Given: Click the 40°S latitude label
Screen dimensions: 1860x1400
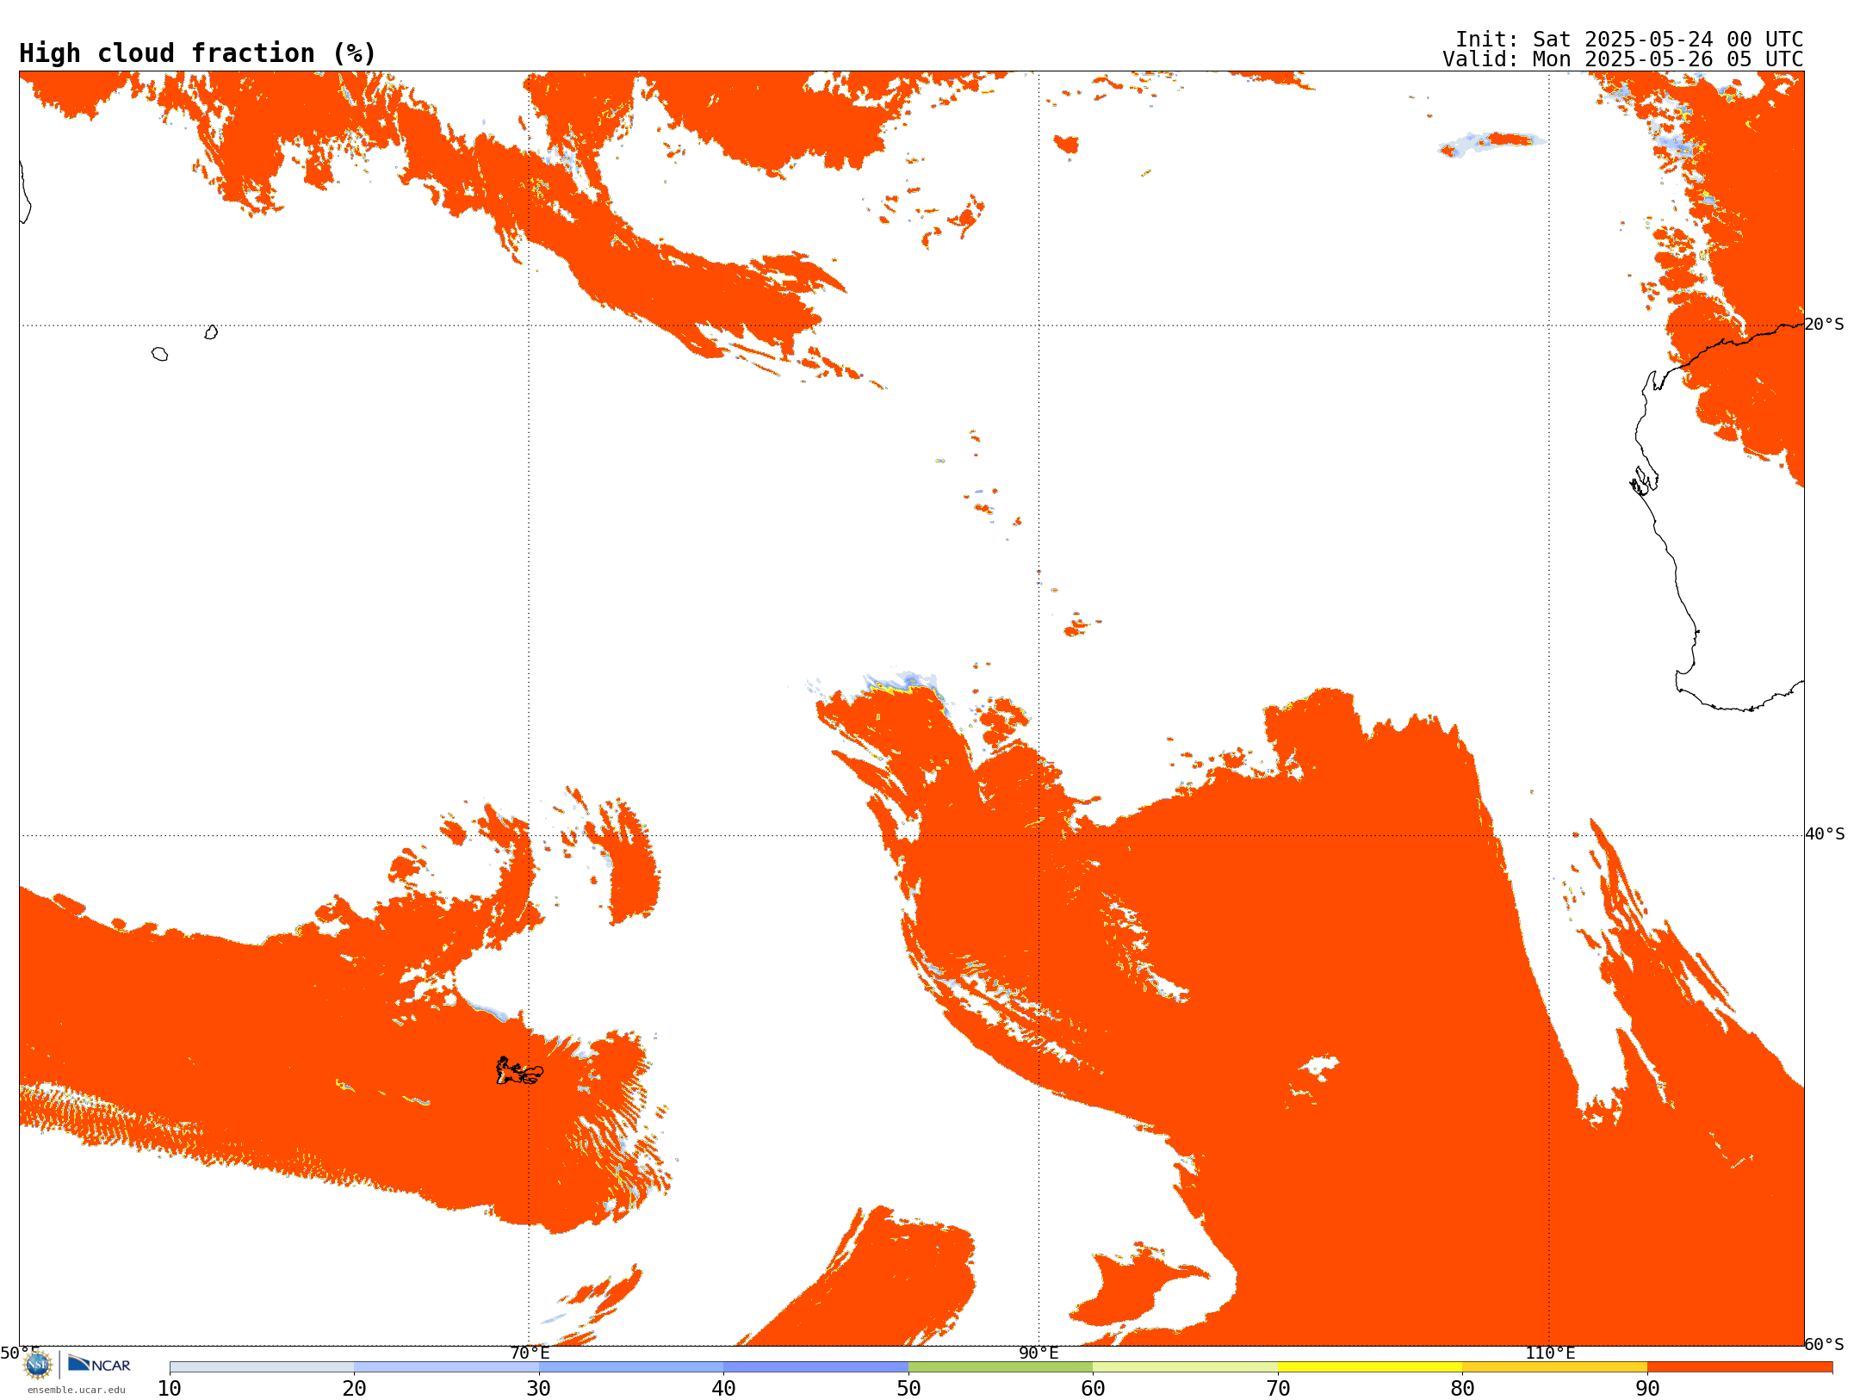Looking at the screenshot, I should coord(1825,834).
